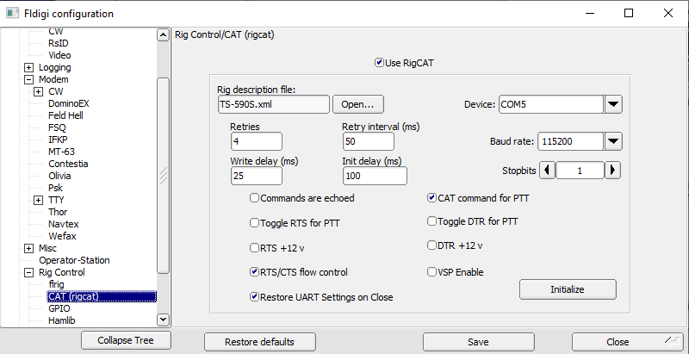
Task: Expand the TTY tree node
Action: [x=39, y=201]
